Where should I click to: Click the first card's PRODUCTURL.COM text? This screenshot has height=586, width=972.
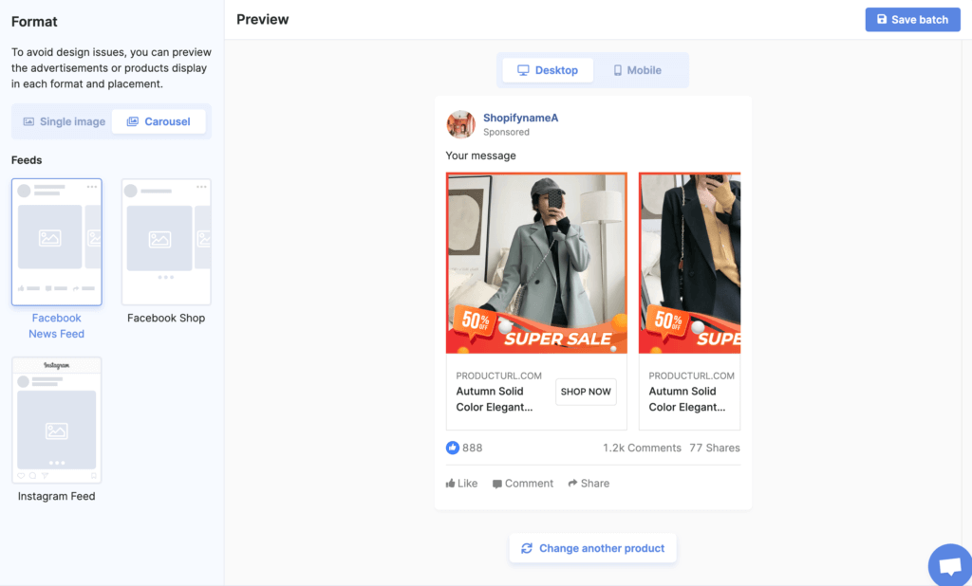tap(499, 375)
